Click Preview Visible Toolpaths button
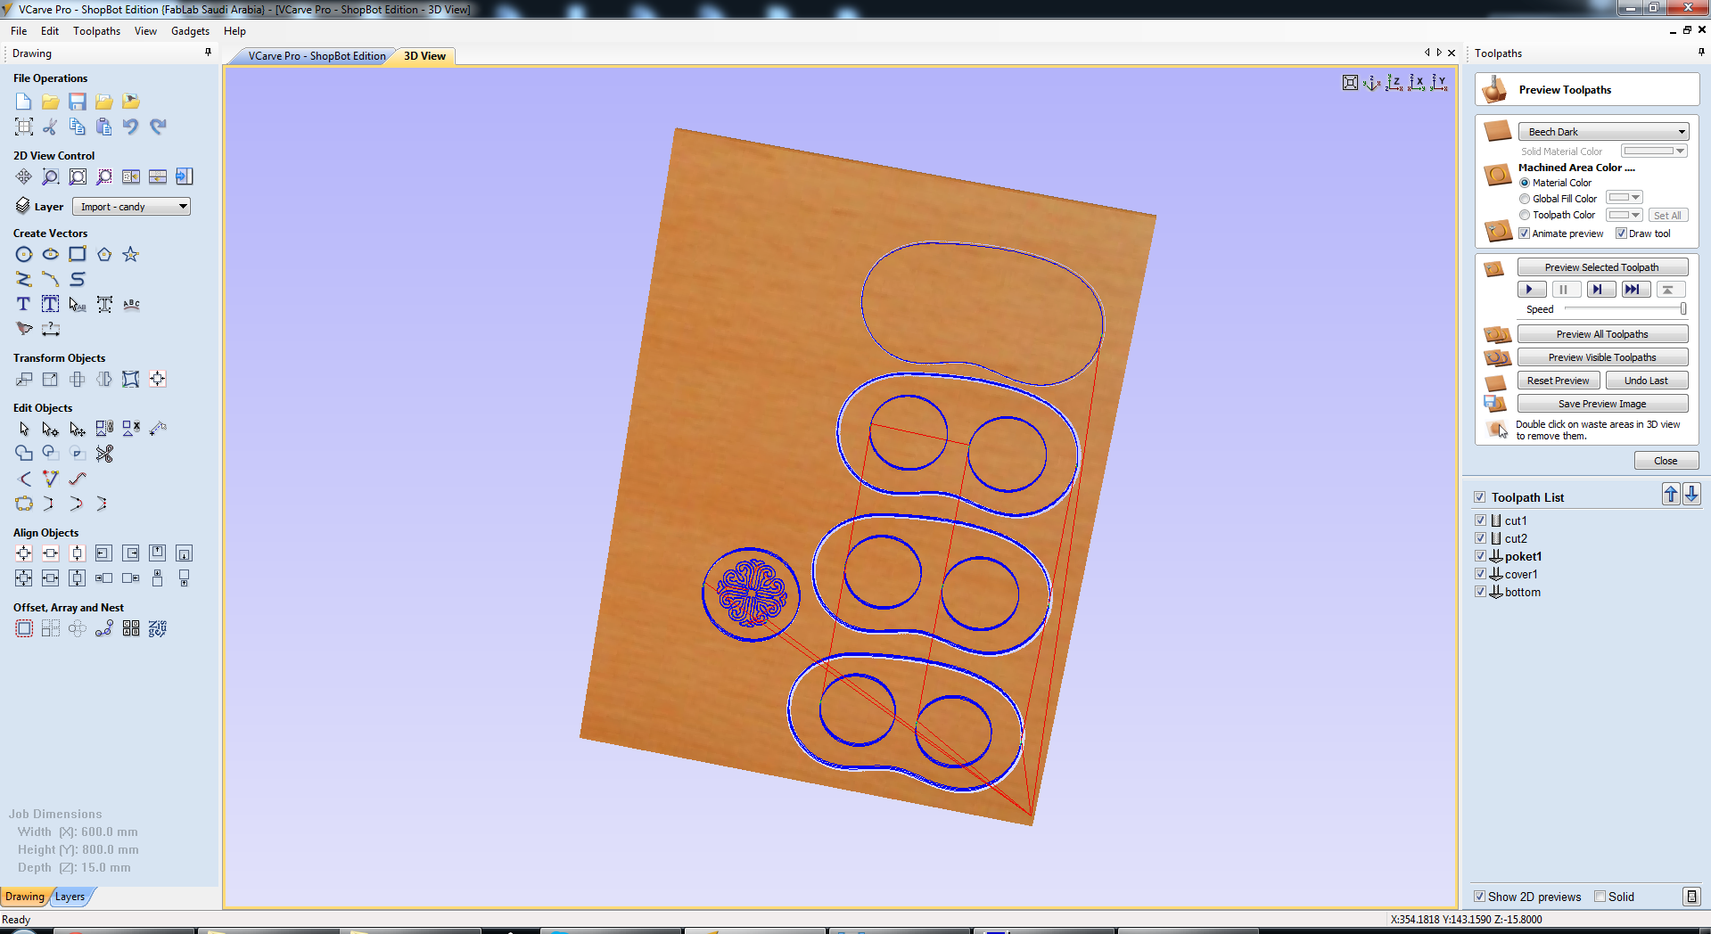1711x934 pixels. tap(1602, 357)
